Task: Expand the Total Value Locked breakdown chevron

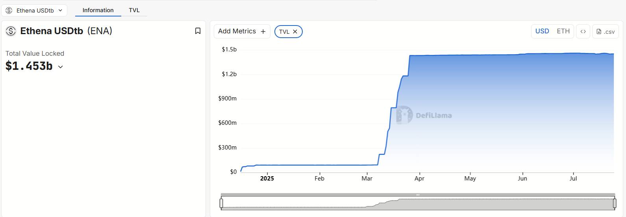Action: [61, 67]
